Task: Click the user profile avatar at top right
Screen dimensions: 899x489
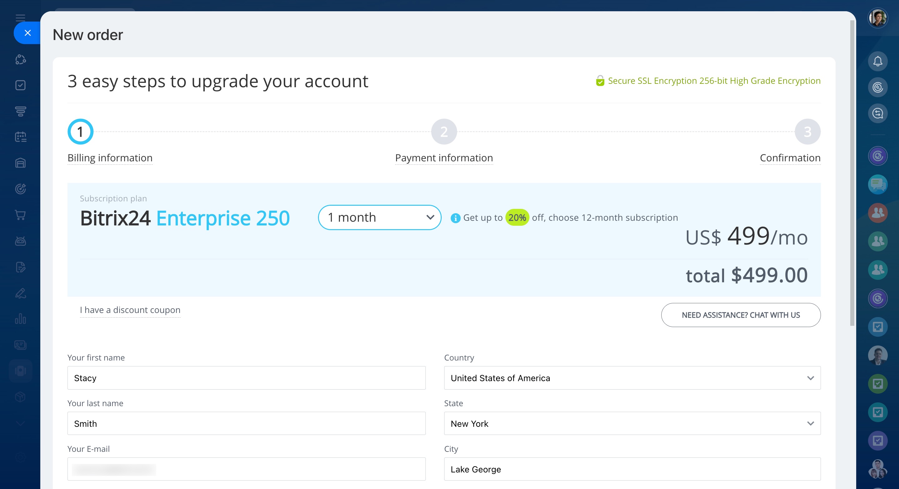Action: [878, 18]
